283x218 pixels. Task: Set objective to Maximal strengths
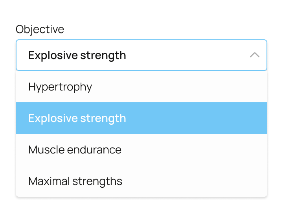75,181
